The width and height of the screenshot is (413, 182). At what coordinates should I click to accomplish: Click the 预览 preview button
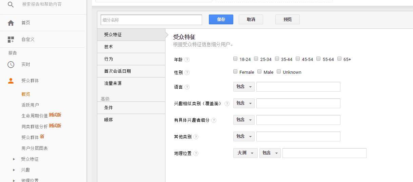pyautogui.click(x=288, y=19)
